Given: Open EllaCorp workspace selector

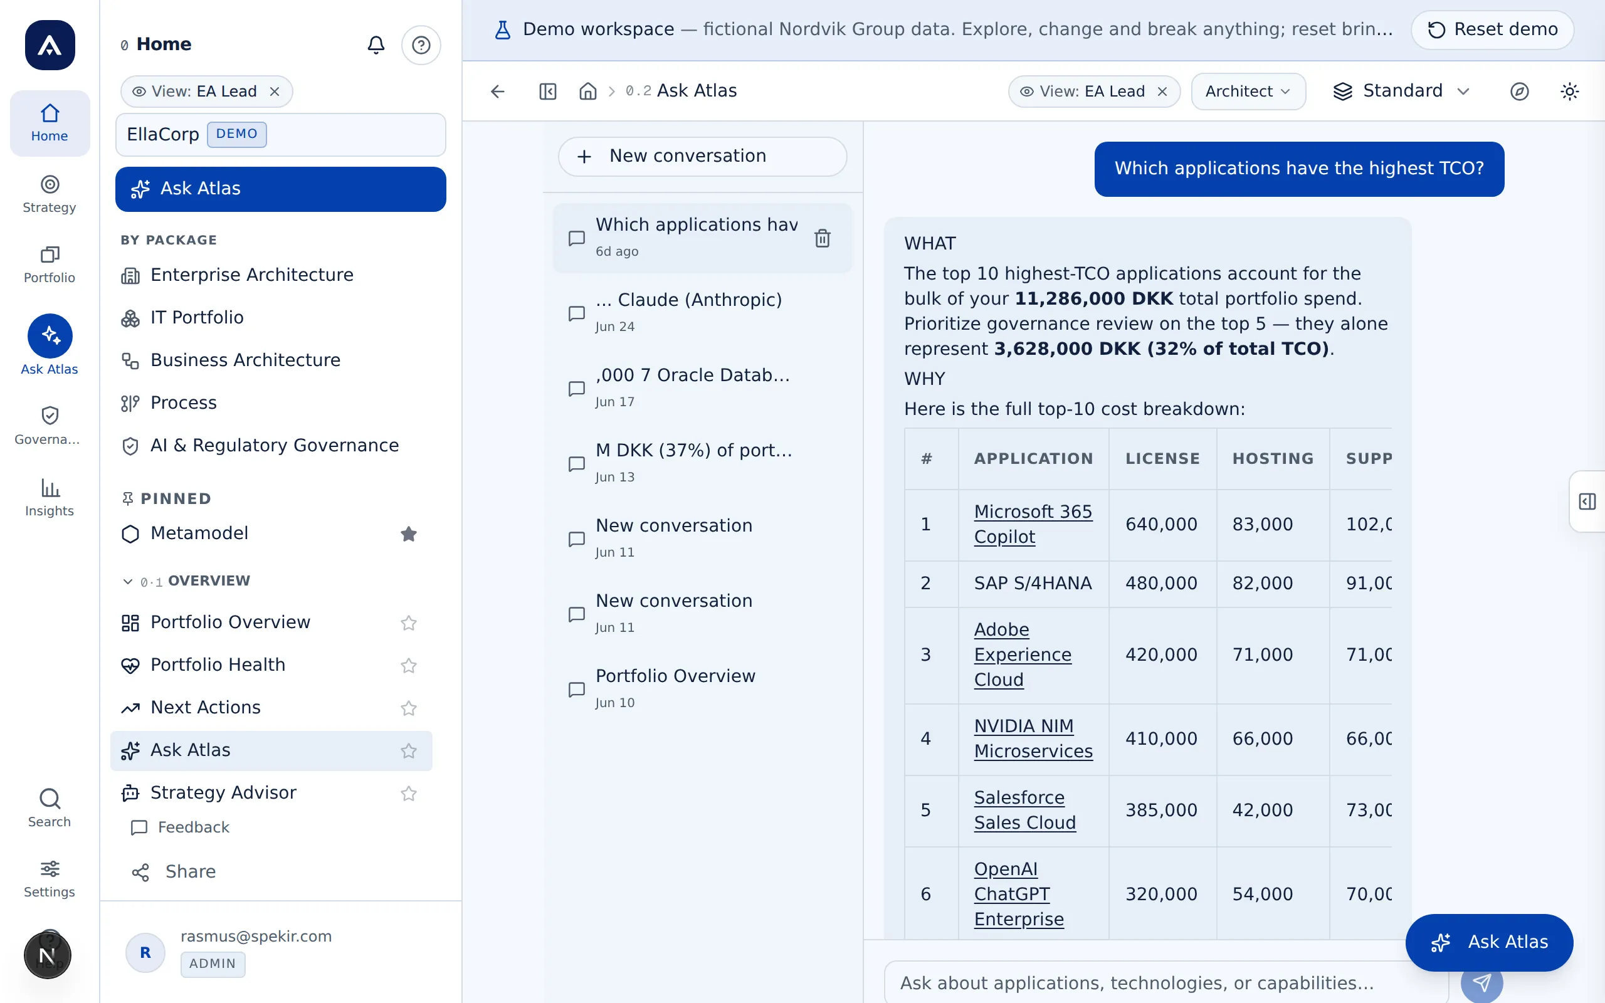Looking at the screenshot, I should coord(280,135).
